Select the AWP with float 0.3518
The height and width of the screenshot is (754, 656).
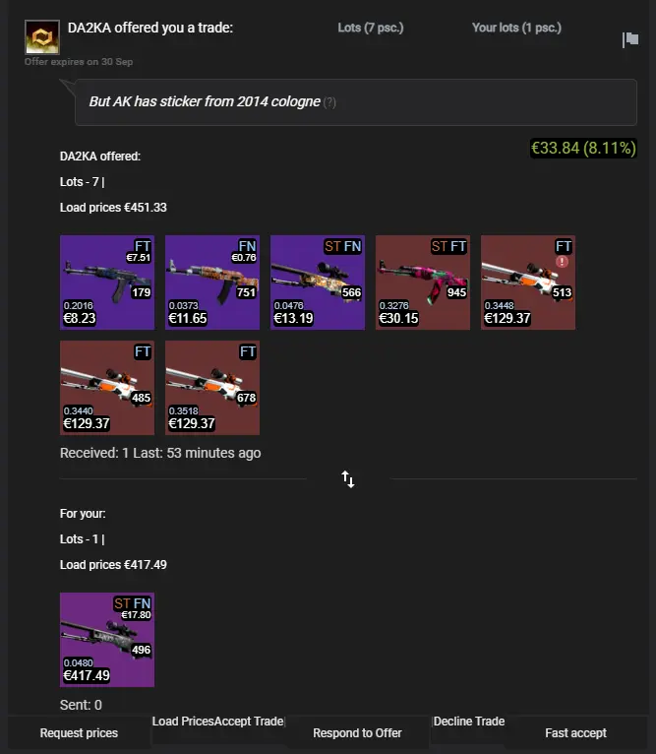click(212, 388)
